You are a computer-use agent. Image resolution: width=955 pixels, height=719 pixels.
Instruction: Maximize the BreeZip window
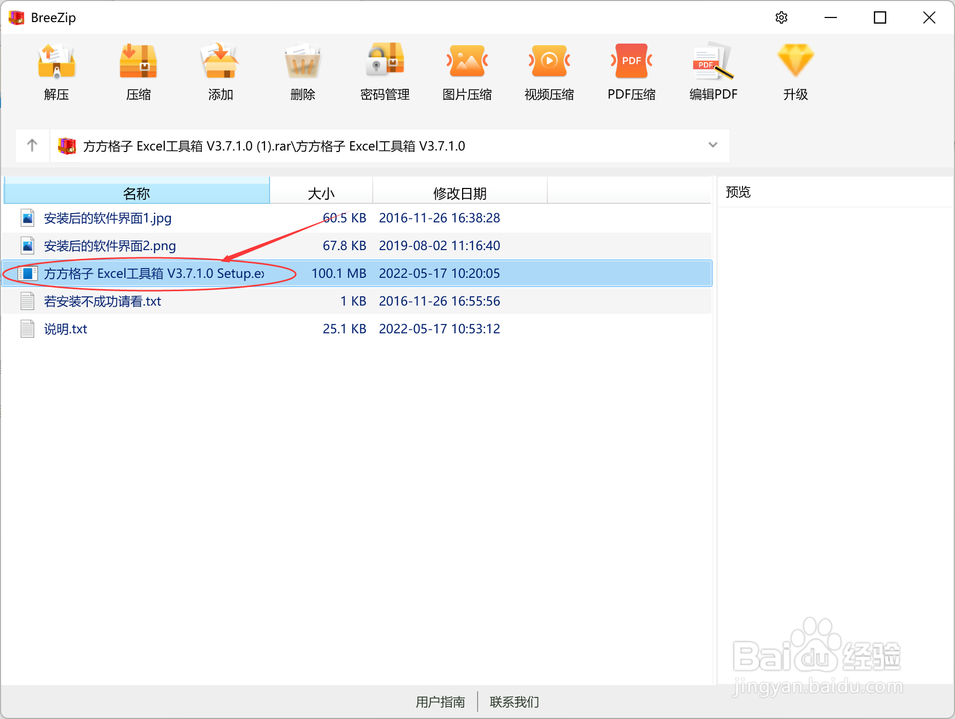coord(880,17)
